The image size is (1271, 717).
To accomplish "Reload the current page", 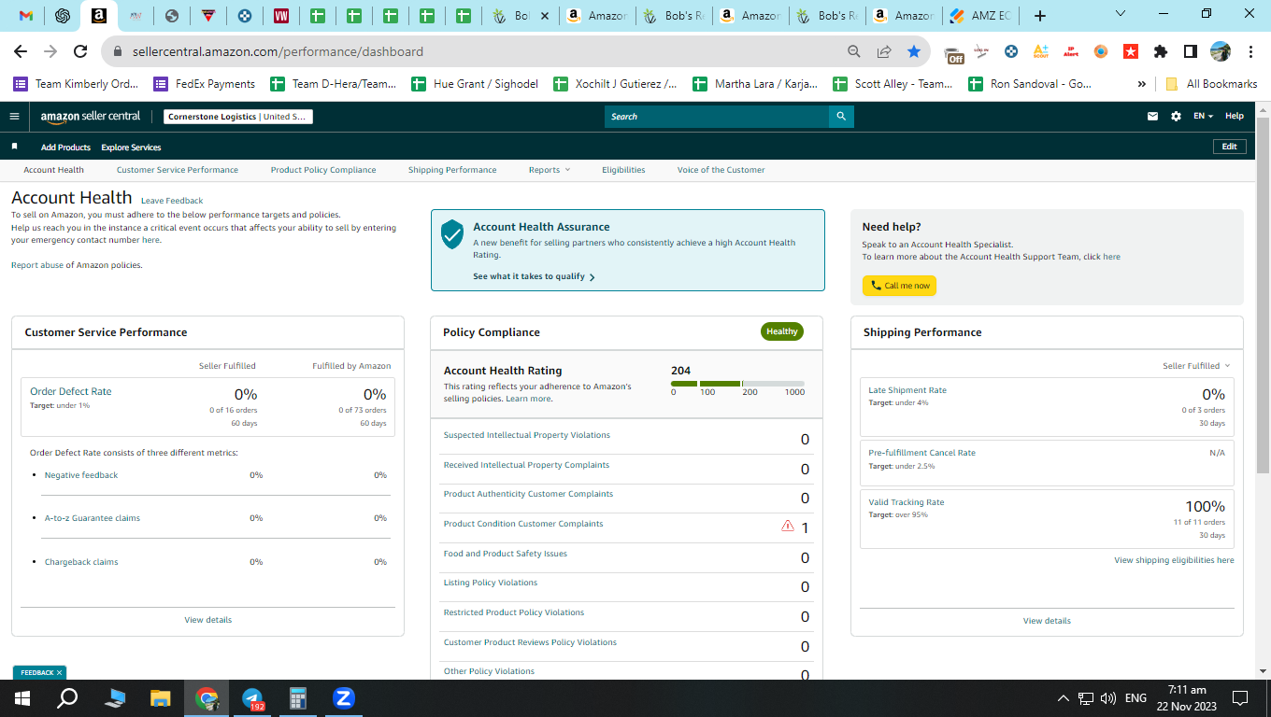I will 80,51.
